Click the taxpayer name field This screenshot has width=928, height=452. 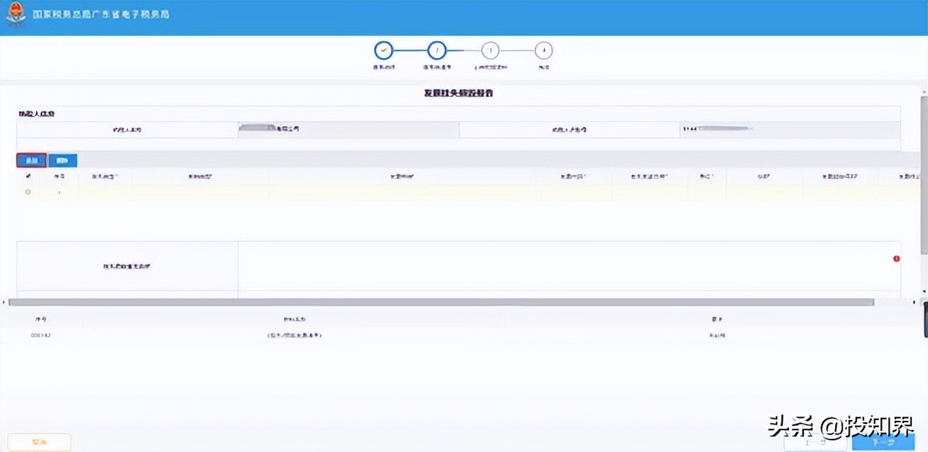pos(348,129)
